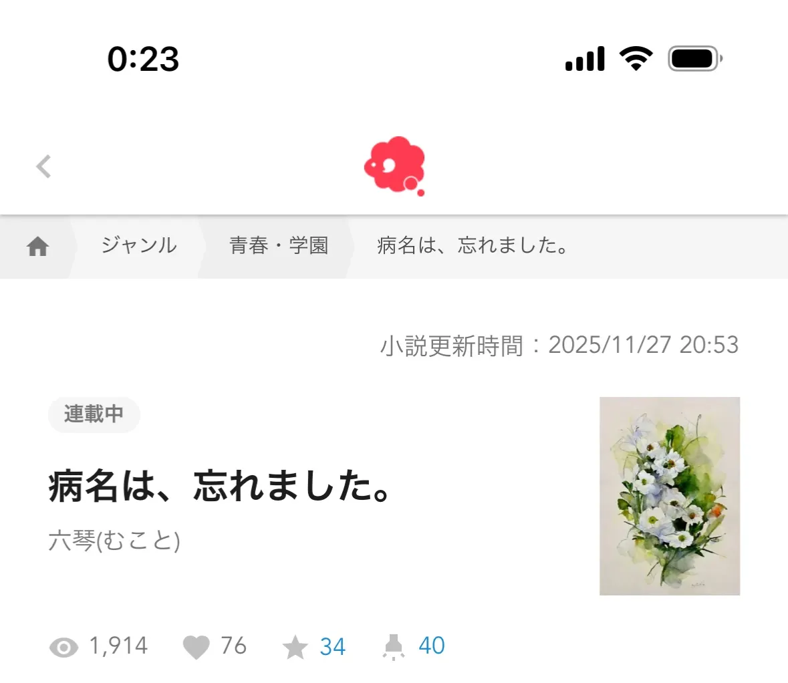This screenshot has height=683, width=788.
Task: Tap the back chevron arrow
Action: point(43,166)
